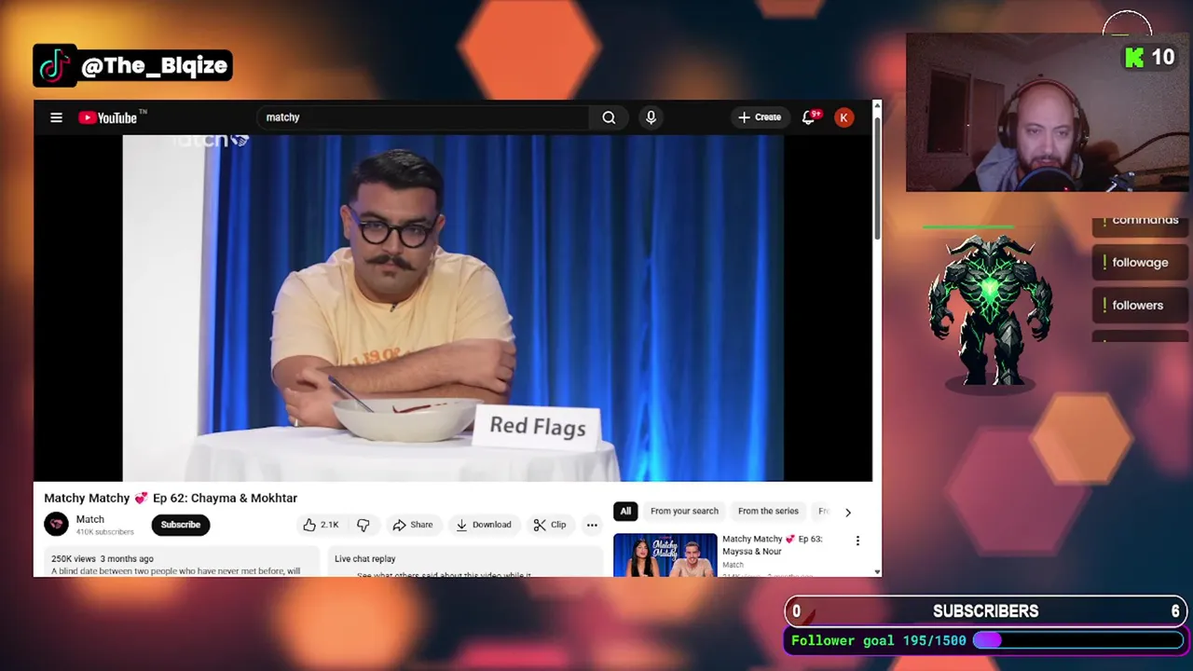The image size is (1193, 671).
Task: Clip the video with scissors button
Action: tap(550, 525)
